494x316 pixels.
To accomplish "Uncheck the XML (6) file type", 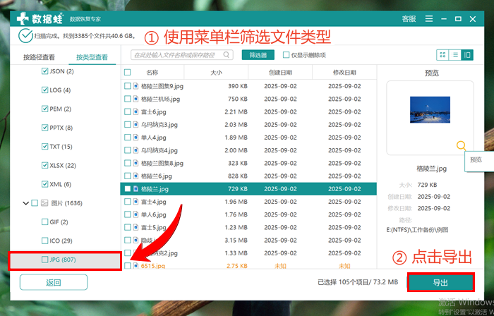I will pos(44,184).
